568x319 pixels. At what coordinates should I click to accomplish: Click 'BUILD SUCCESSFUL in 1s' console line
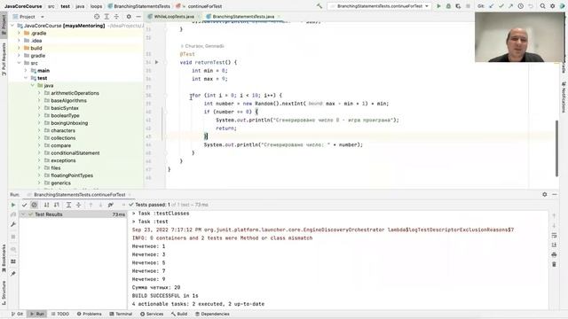(x=165, y=296)
